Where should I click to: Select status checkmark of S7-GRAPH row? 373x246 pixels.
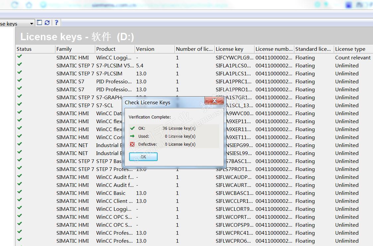pos(20,96)
